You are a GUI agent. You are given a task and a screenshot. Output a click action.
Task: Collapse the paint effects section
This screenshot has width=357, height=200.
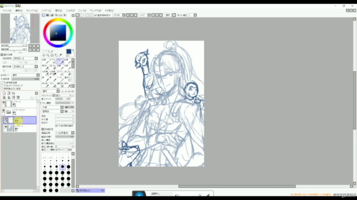[x=2, y=54]
